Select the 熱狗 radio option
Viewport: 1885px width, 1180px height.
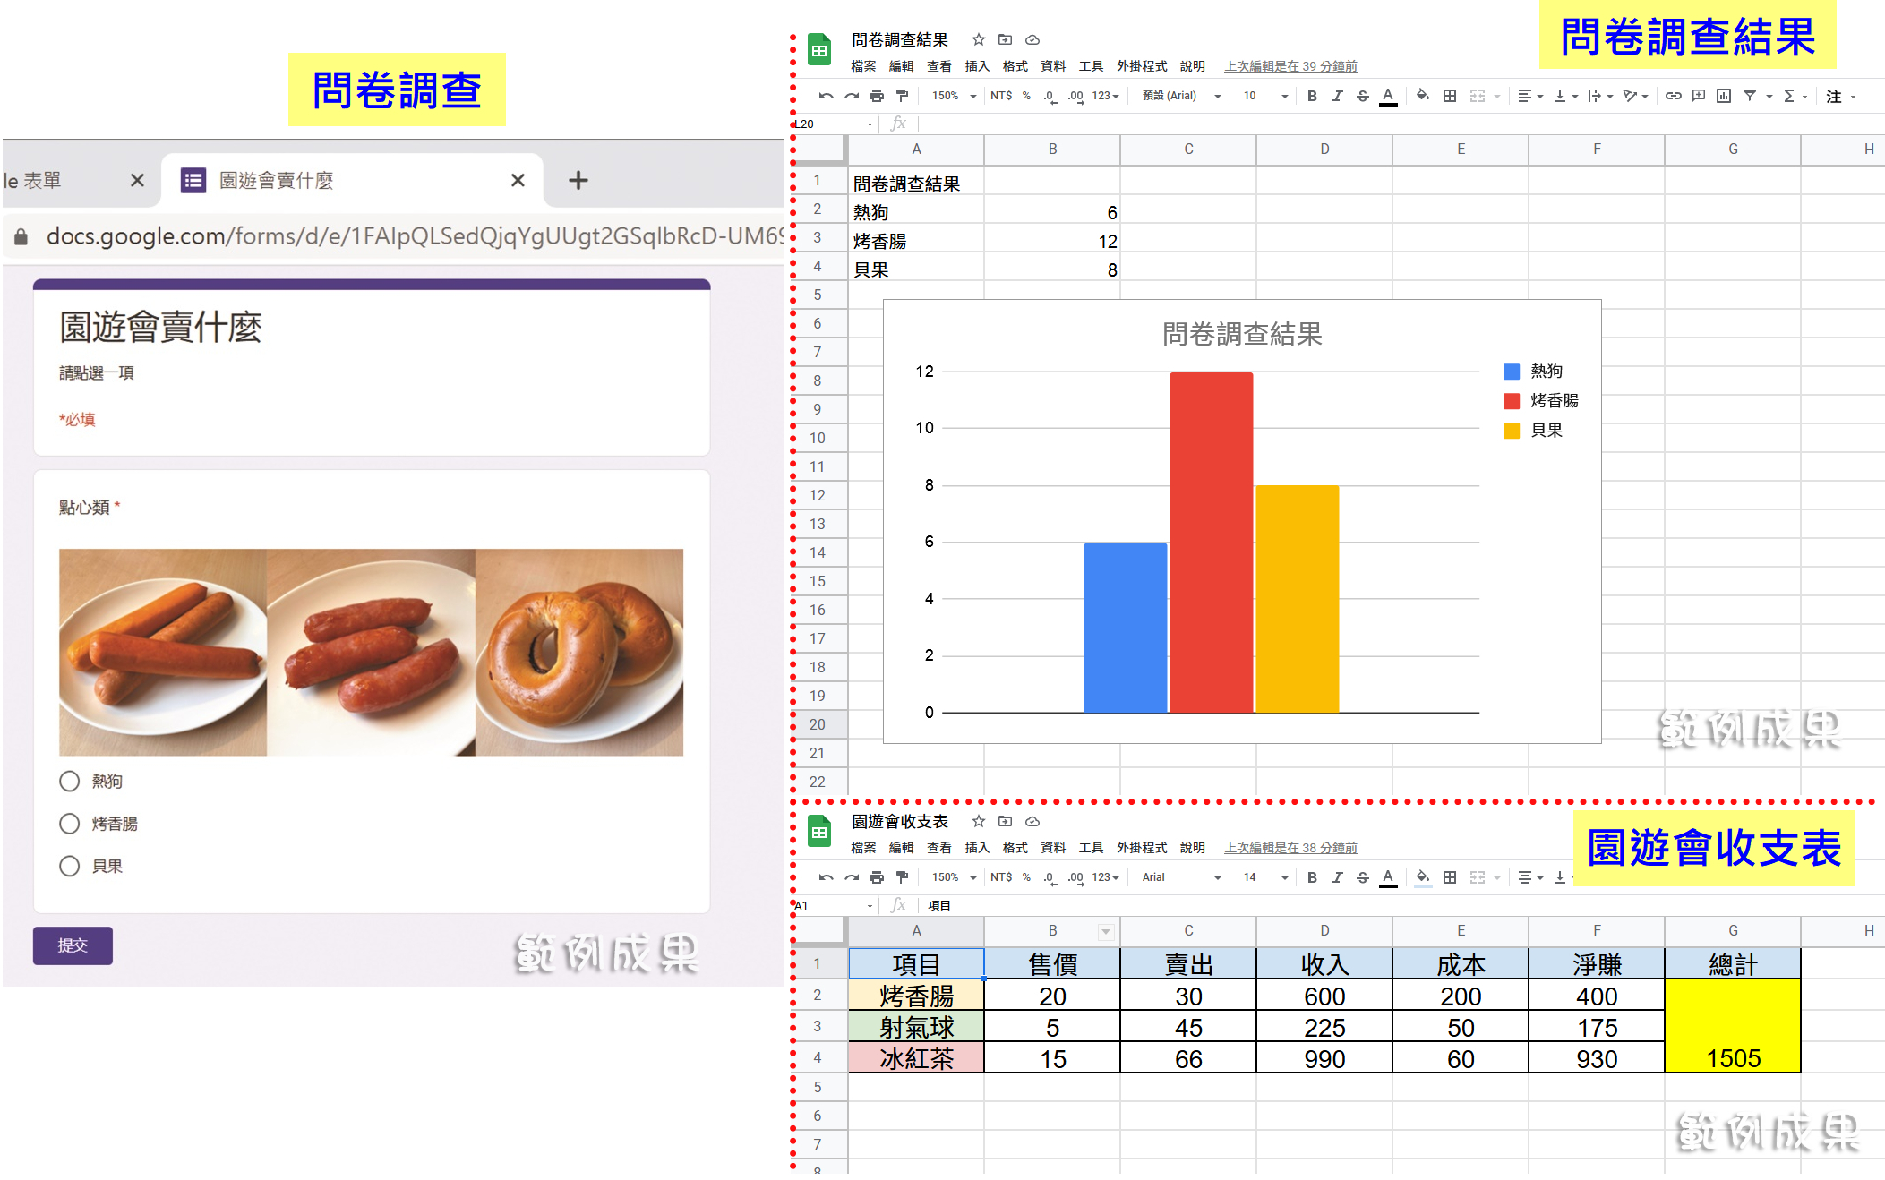pyautogui.click(x=70, y=781)
